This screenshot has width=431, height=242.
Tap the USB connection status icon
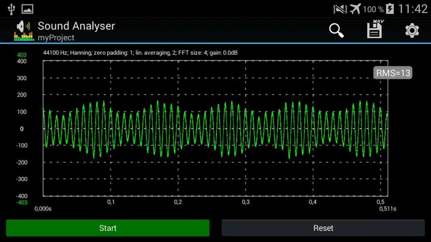[x=11, y=9]
